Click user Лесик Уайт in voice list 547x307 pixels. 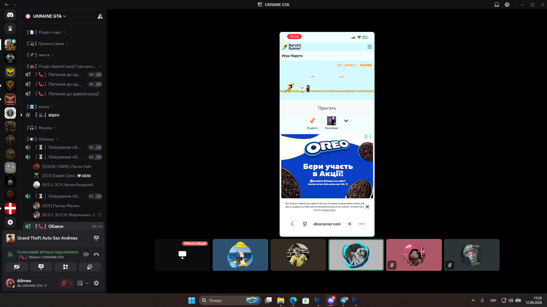click(68, 166)
